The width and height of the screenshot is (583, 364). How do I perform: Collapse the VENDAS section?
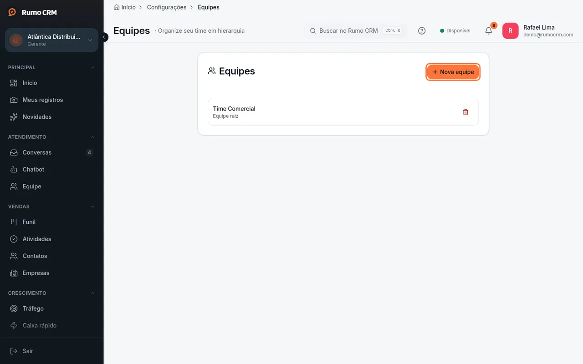92,207
